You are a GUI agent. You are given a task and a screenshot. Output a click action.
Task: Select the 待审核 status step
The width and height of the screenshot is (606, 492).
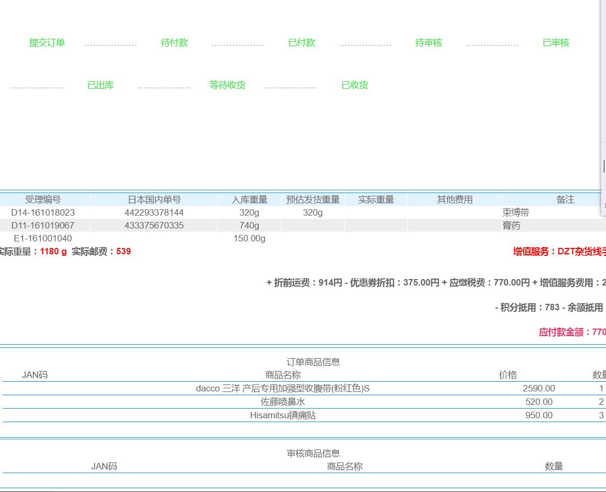click(429, 42)
